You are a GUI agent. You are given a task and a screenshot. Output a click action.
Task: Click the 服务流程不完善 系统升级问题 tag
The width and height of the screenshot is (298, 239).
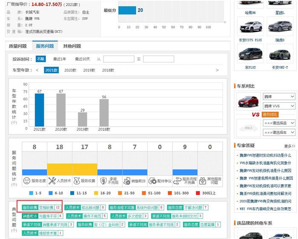(137, 208)
